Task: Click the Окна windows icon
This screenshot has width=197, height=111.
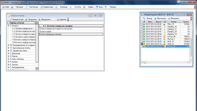Action: pyautogui.click(x=97, y=7)
